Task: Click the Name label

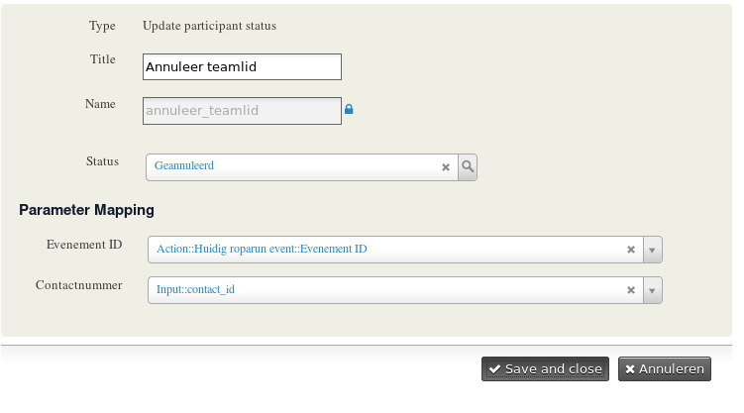Action: [x=100, y=104]
